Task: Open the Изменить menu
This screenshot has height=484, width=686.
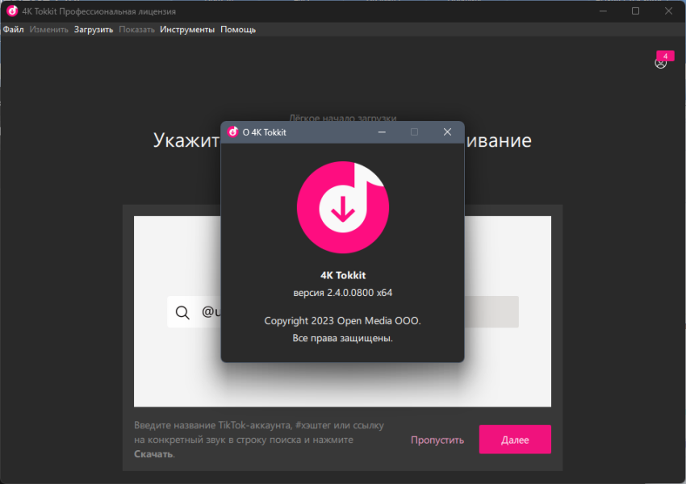Action: pyautogui.click(x=49, y=30)
